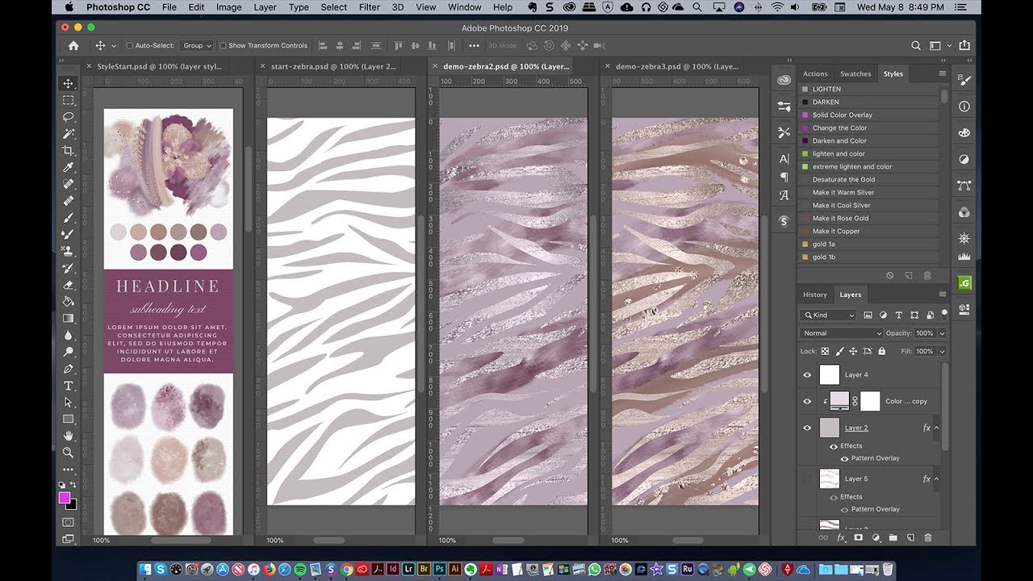Show Layer 5 Pattern Overlay effect eye
This screenshot has height=581, width=1033.
pyautogui.click(x=845, y=509)
